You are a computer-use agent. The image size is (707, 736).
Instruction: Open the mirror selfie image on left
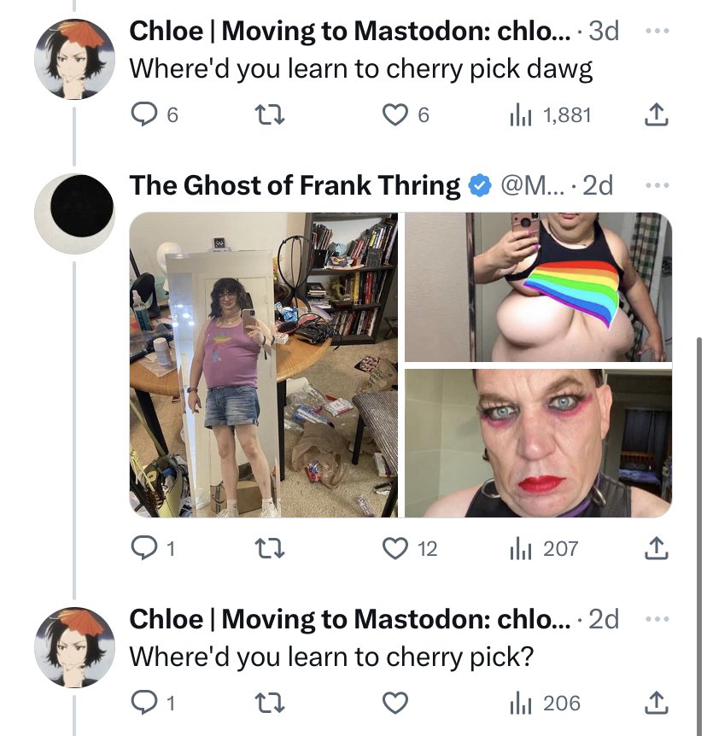point(263,365)
